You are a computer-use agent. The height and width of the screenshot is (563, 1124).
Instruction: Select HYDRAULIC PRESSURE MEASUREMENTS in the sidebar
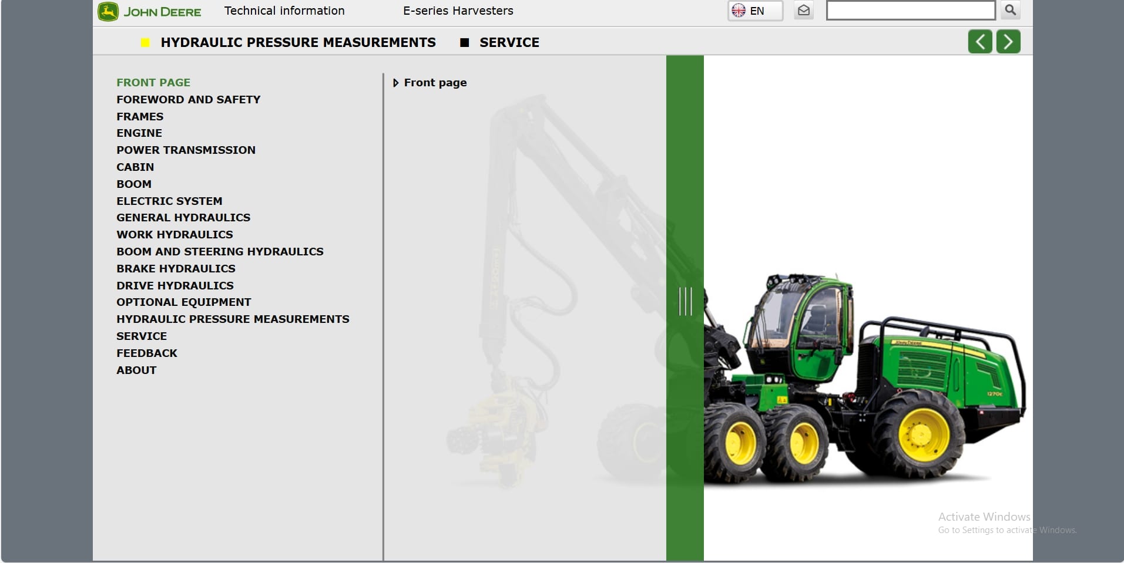pyautogui.click(x=233, y=319)
